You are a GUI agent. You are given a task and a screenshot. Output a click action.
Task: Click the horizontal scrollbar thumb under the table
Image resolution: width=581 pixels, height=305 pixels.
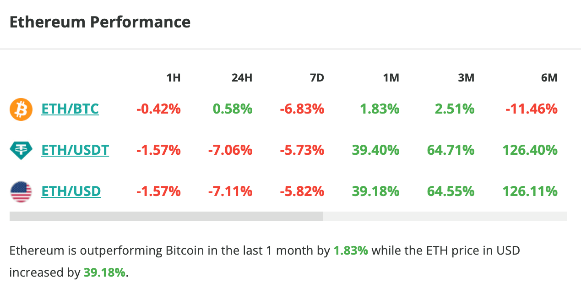coord(166,216)
